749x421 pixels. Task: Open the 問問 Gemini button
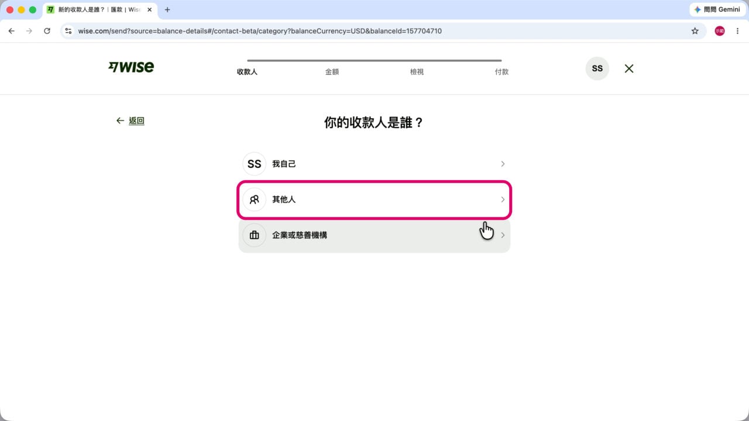(717, 9)
